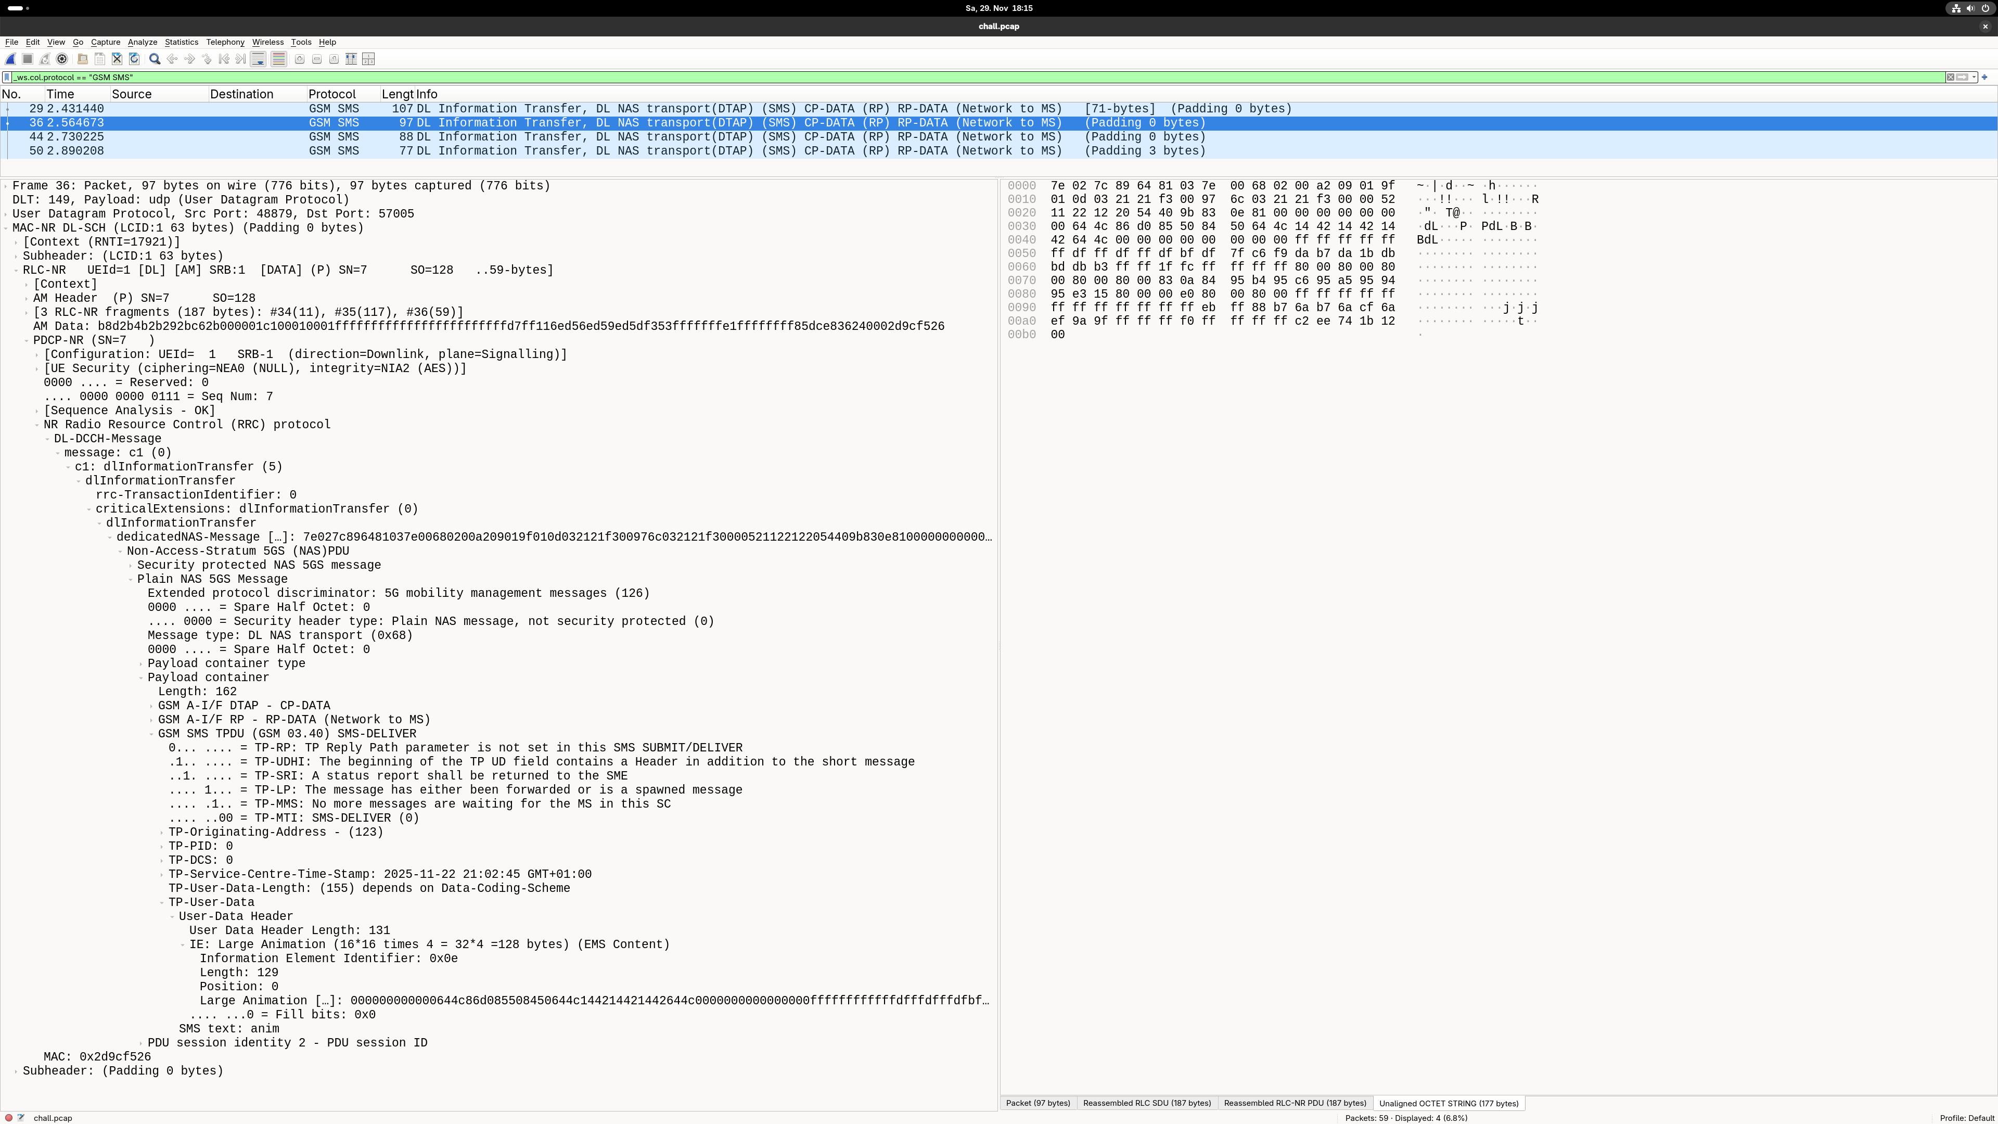The image size is (1998, 1124).
Task: Start capturing packets with the shark fin icon
Action: [10, 59]
